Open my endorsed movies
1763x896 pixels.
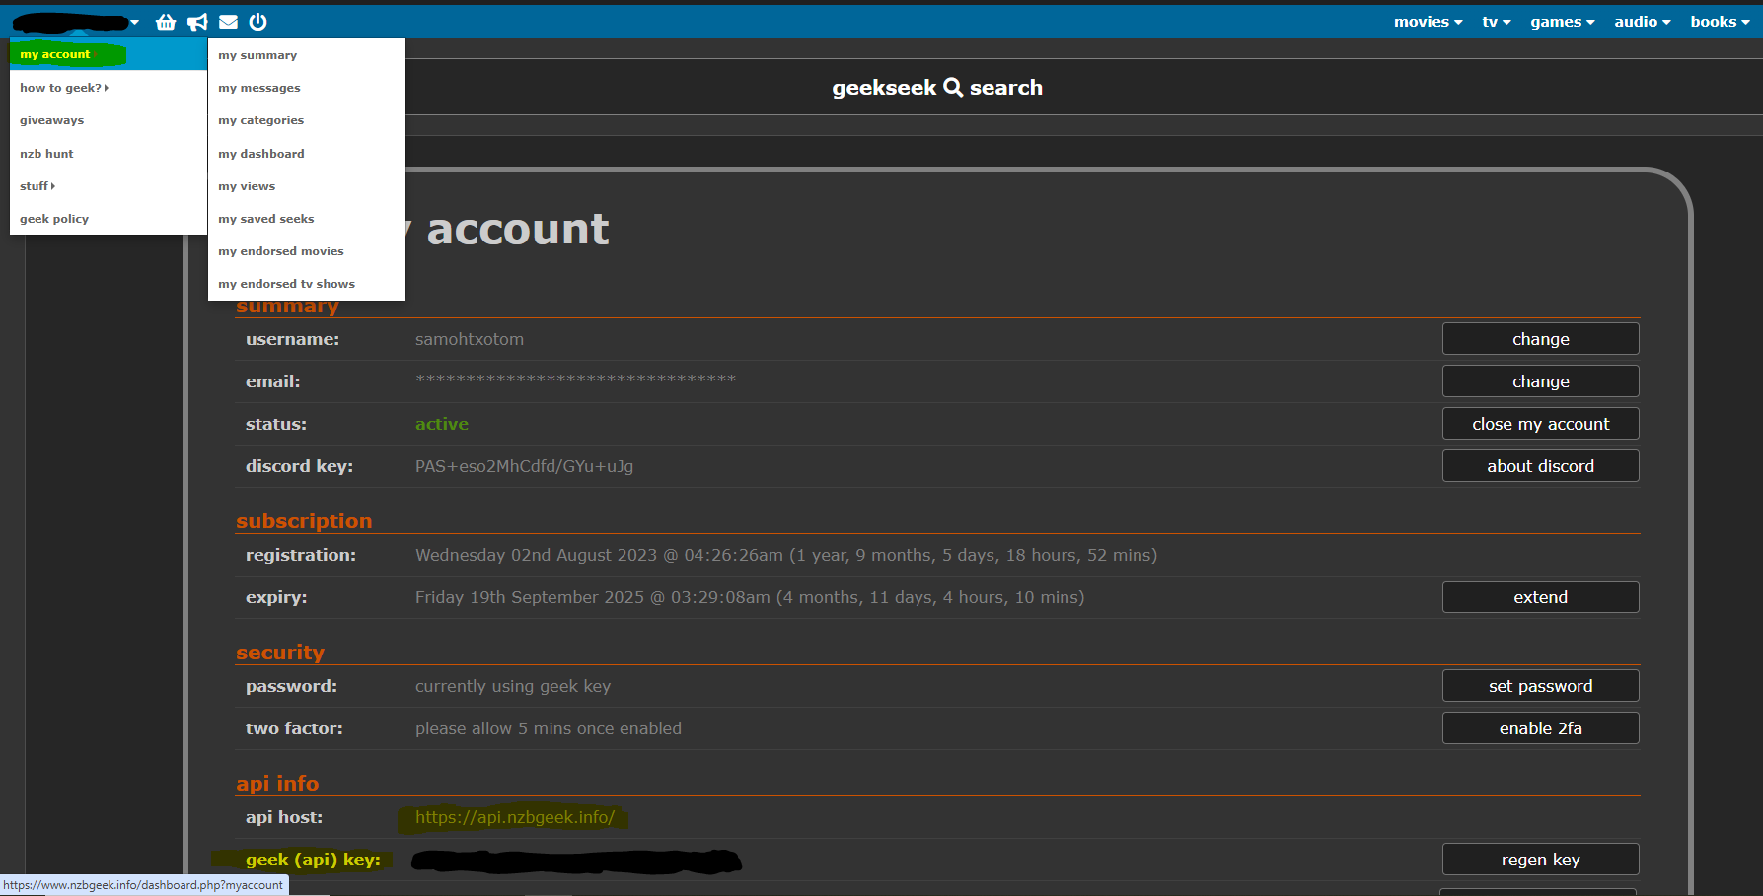(306, 251)
